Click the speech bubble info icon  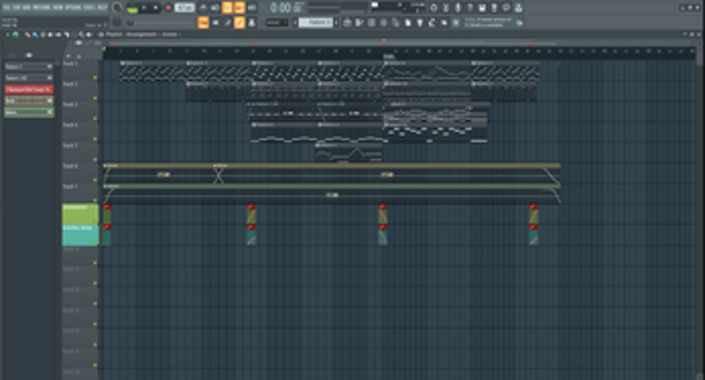506,8
